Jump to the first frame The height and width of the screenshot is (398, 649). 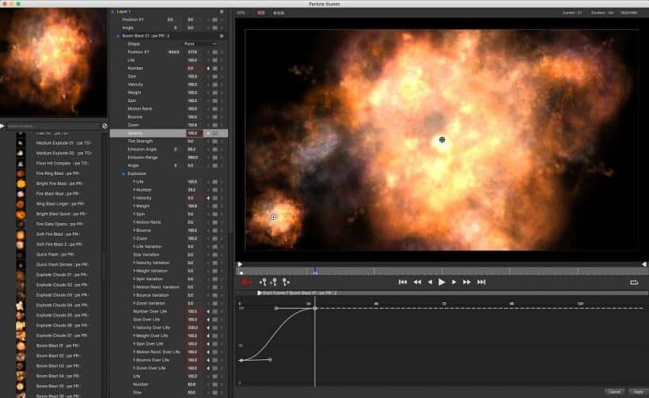pyautogui.click(x=403, y=282)
